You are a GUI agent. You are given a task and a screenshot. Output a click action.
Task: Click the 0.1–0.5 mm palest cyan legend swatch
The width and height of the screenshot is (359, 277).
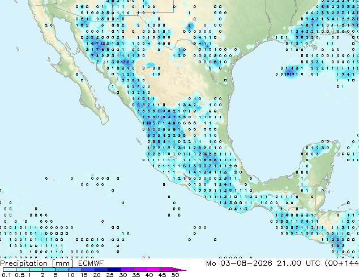click(x=10, y=270)
